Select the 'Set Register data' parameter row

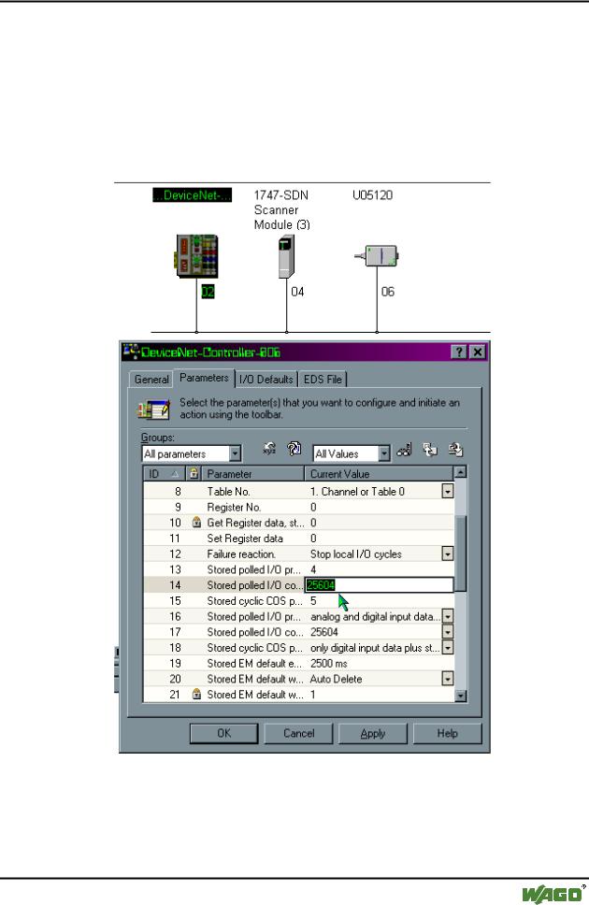pyautogui.click(x=298, y=538)
